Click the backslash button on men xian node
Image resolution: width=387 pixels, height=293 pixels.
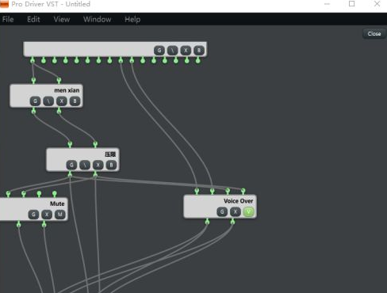tap(48, 101)
